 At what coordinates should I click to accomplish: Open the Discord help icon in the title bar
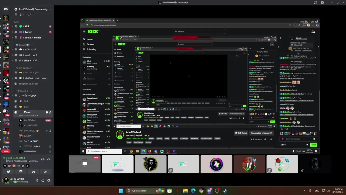pyautogui.click(x=322, y=2)
